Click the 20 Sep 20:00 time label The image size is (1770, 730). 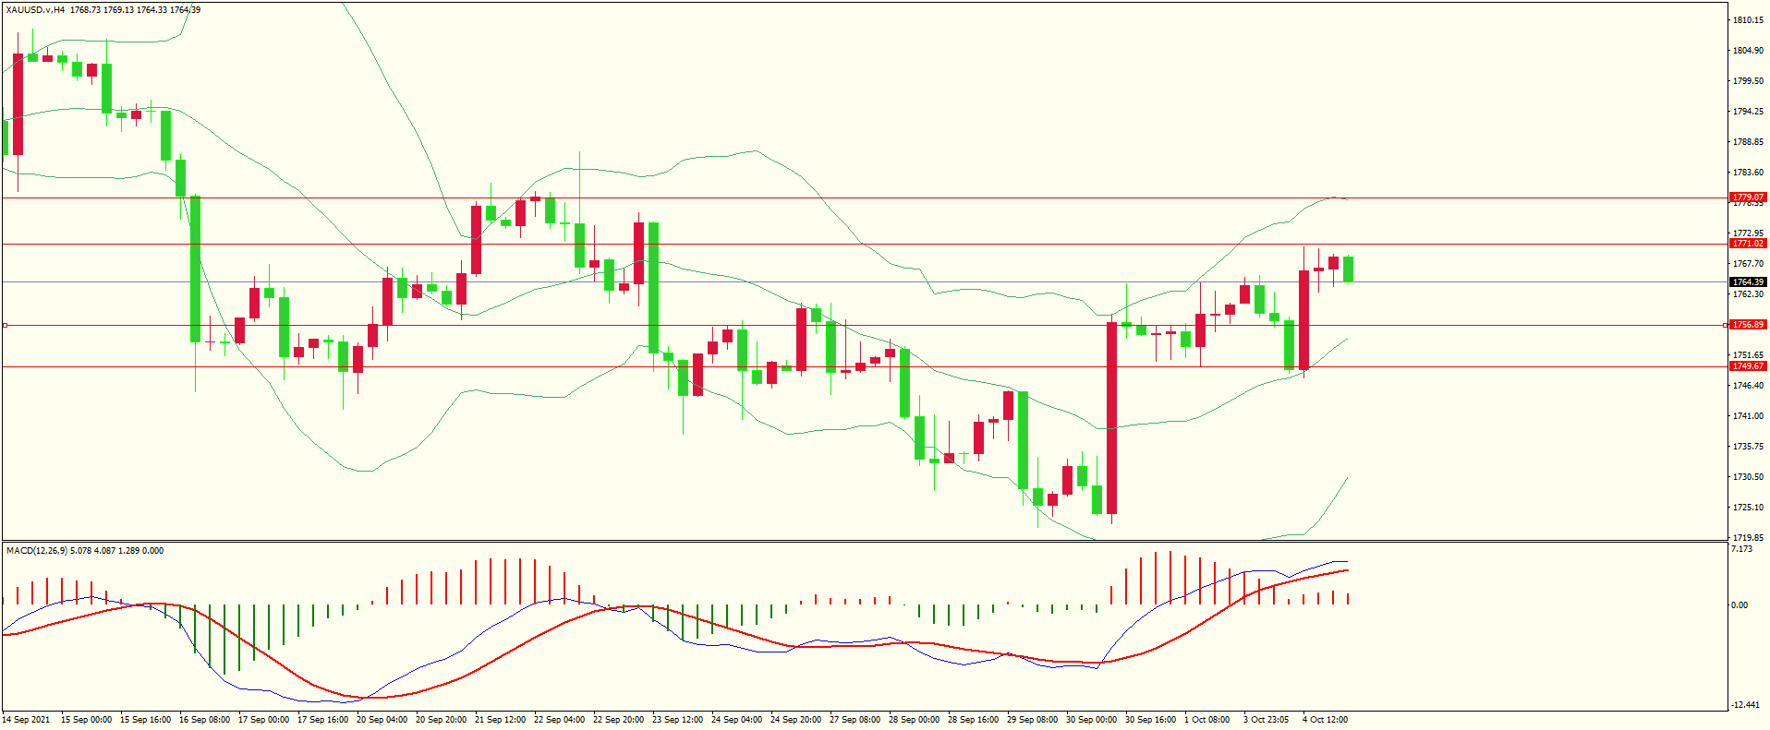coord(441,720)
